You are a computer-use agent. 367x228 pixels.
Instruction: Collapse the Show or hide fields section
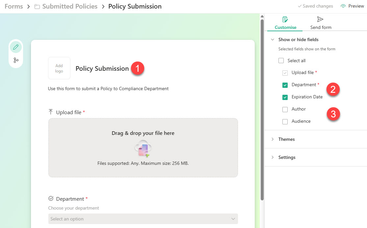click(272, 39)
